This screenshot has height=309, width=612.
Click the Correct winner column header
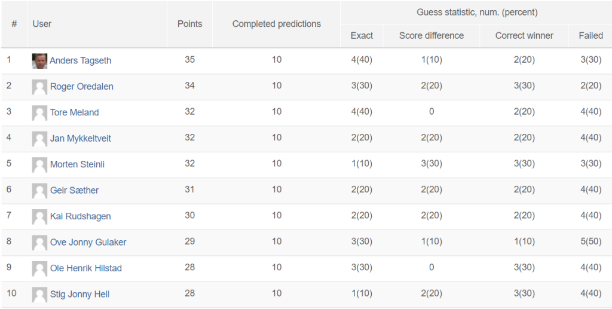tap(524, 36)
